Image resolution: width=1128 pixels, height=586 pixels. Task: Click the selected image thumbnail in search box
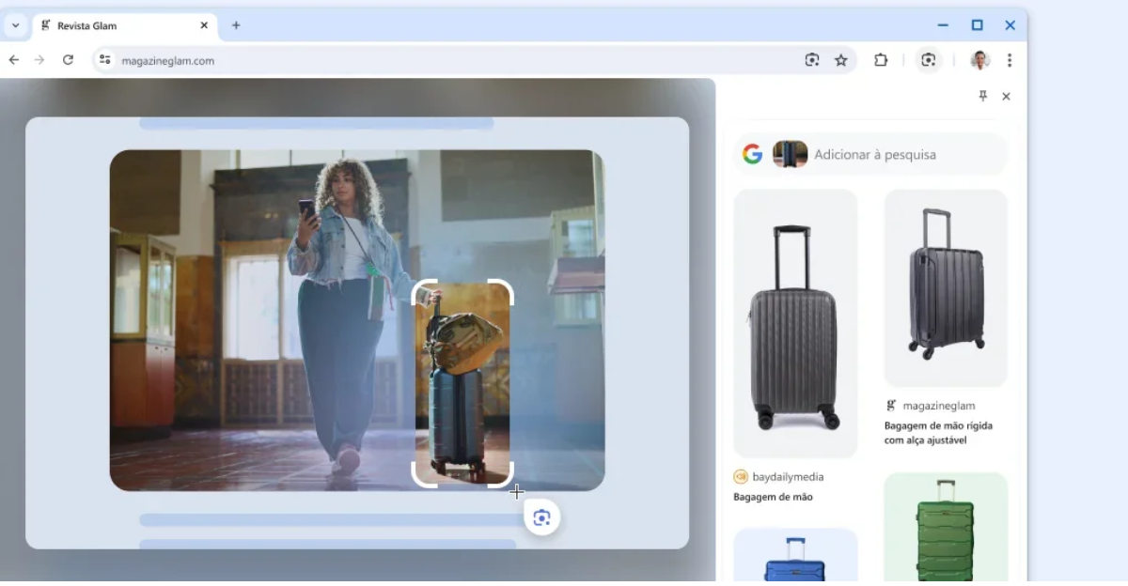(x=790, y=154)
